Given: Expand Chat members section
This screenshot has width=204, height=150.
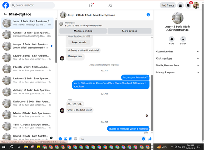Looking at the screenshot, I should point(177,58).
